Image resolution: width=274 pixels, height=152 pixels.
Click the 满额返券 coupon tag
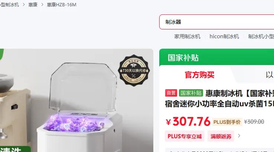click(x=221, y=136)
